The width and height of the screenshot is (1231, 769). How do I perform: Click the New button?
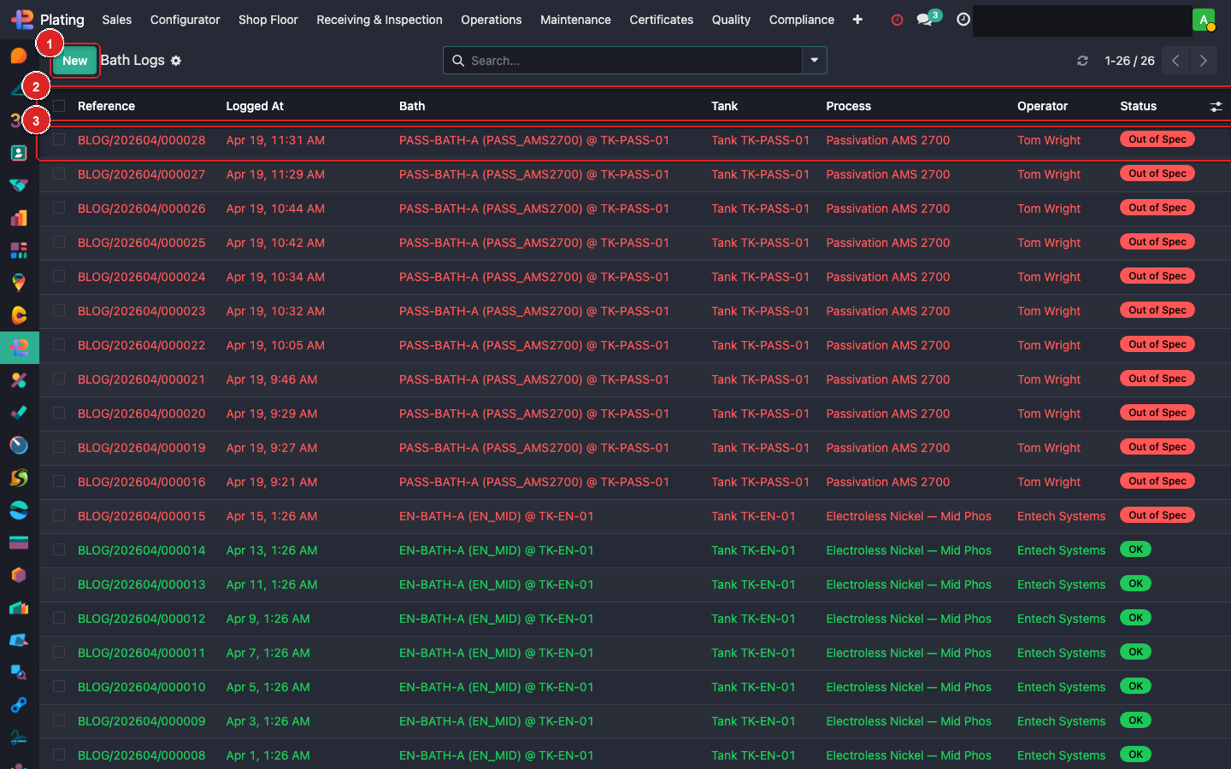(x=74, y=61)
